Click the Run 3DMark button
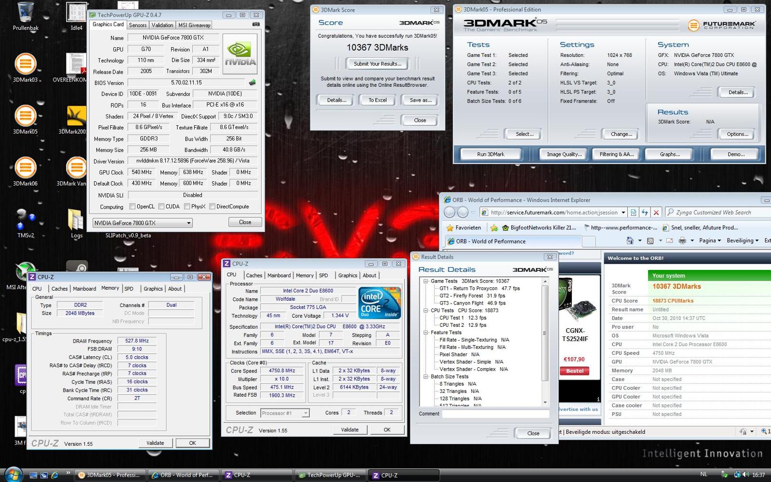The height and width of the screenshot is (482, 771). (491, 154)
